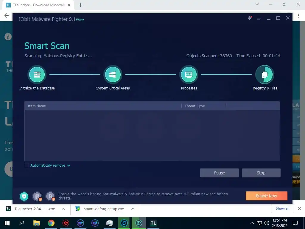The height and width of the screenshot is (229, 305).
Task: Open the tab search chevron in Chrome
Action: 257,4
